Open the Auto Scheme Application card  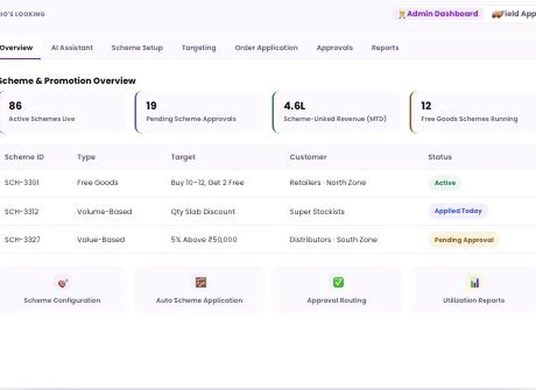tap(199, 289)
